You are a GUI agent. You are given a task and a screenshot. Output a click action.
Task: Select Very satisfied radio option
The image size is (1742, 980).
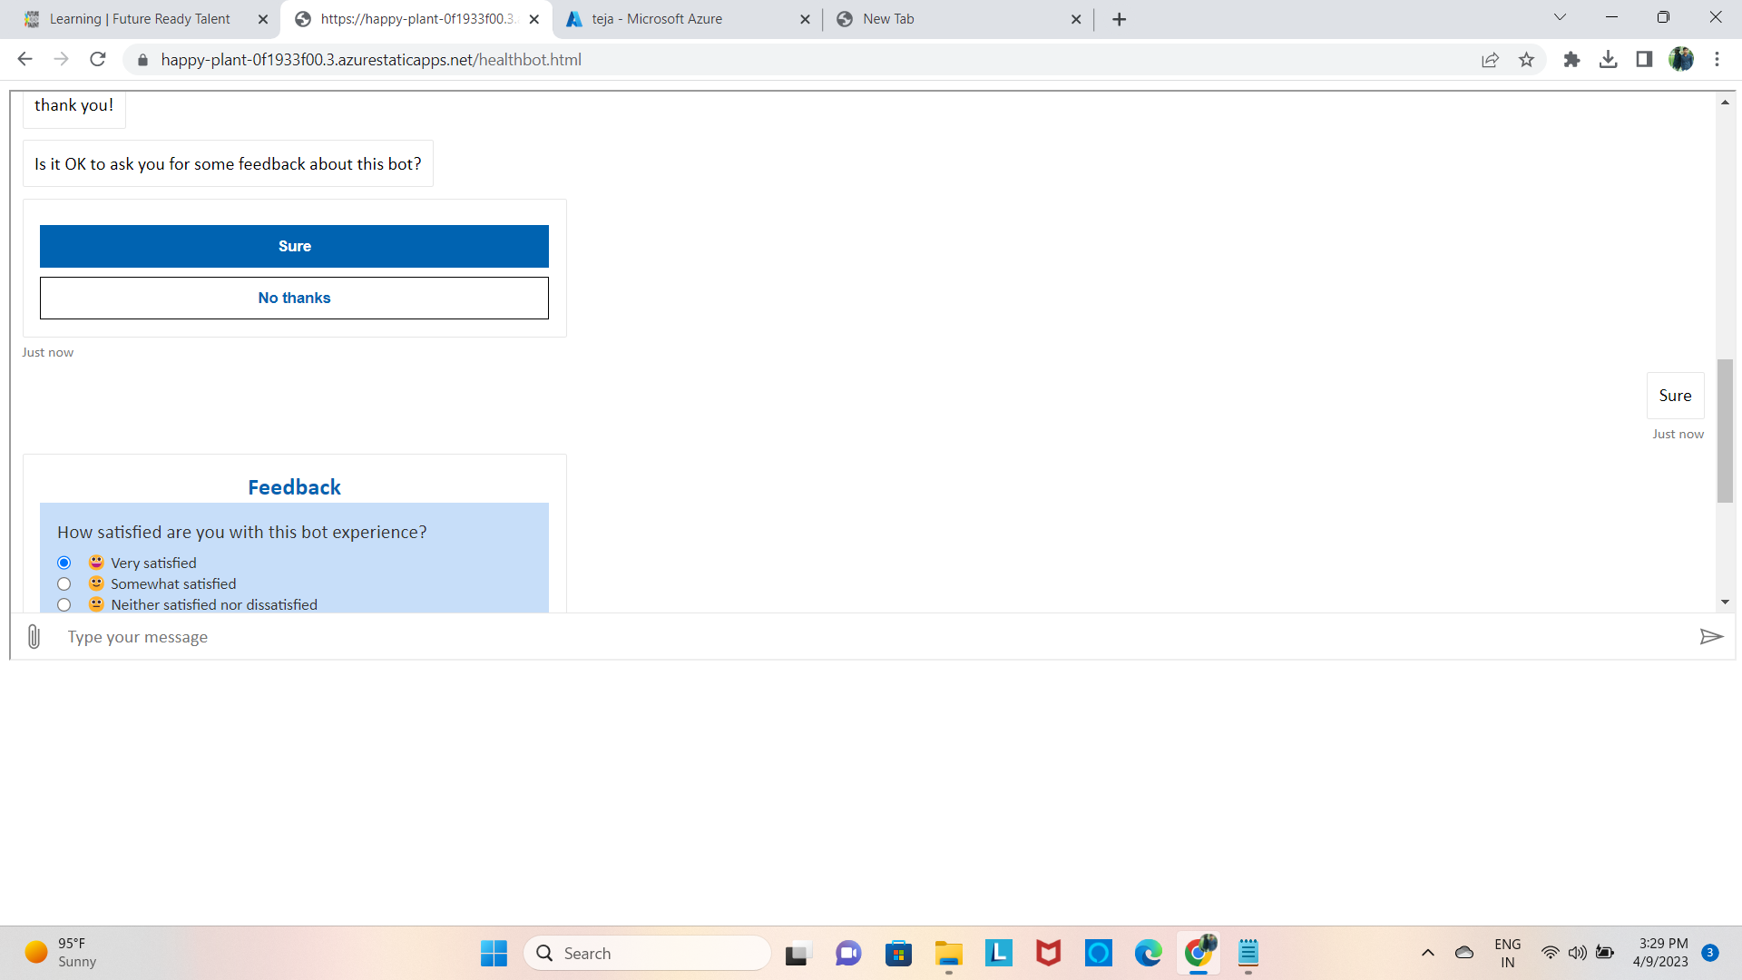(64, 563)
